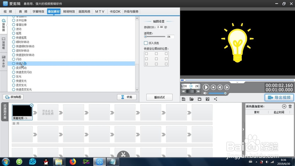Viewport: 295px width, 166px height.
Task: Click the 播放试试 button
Action: [159, 97]
